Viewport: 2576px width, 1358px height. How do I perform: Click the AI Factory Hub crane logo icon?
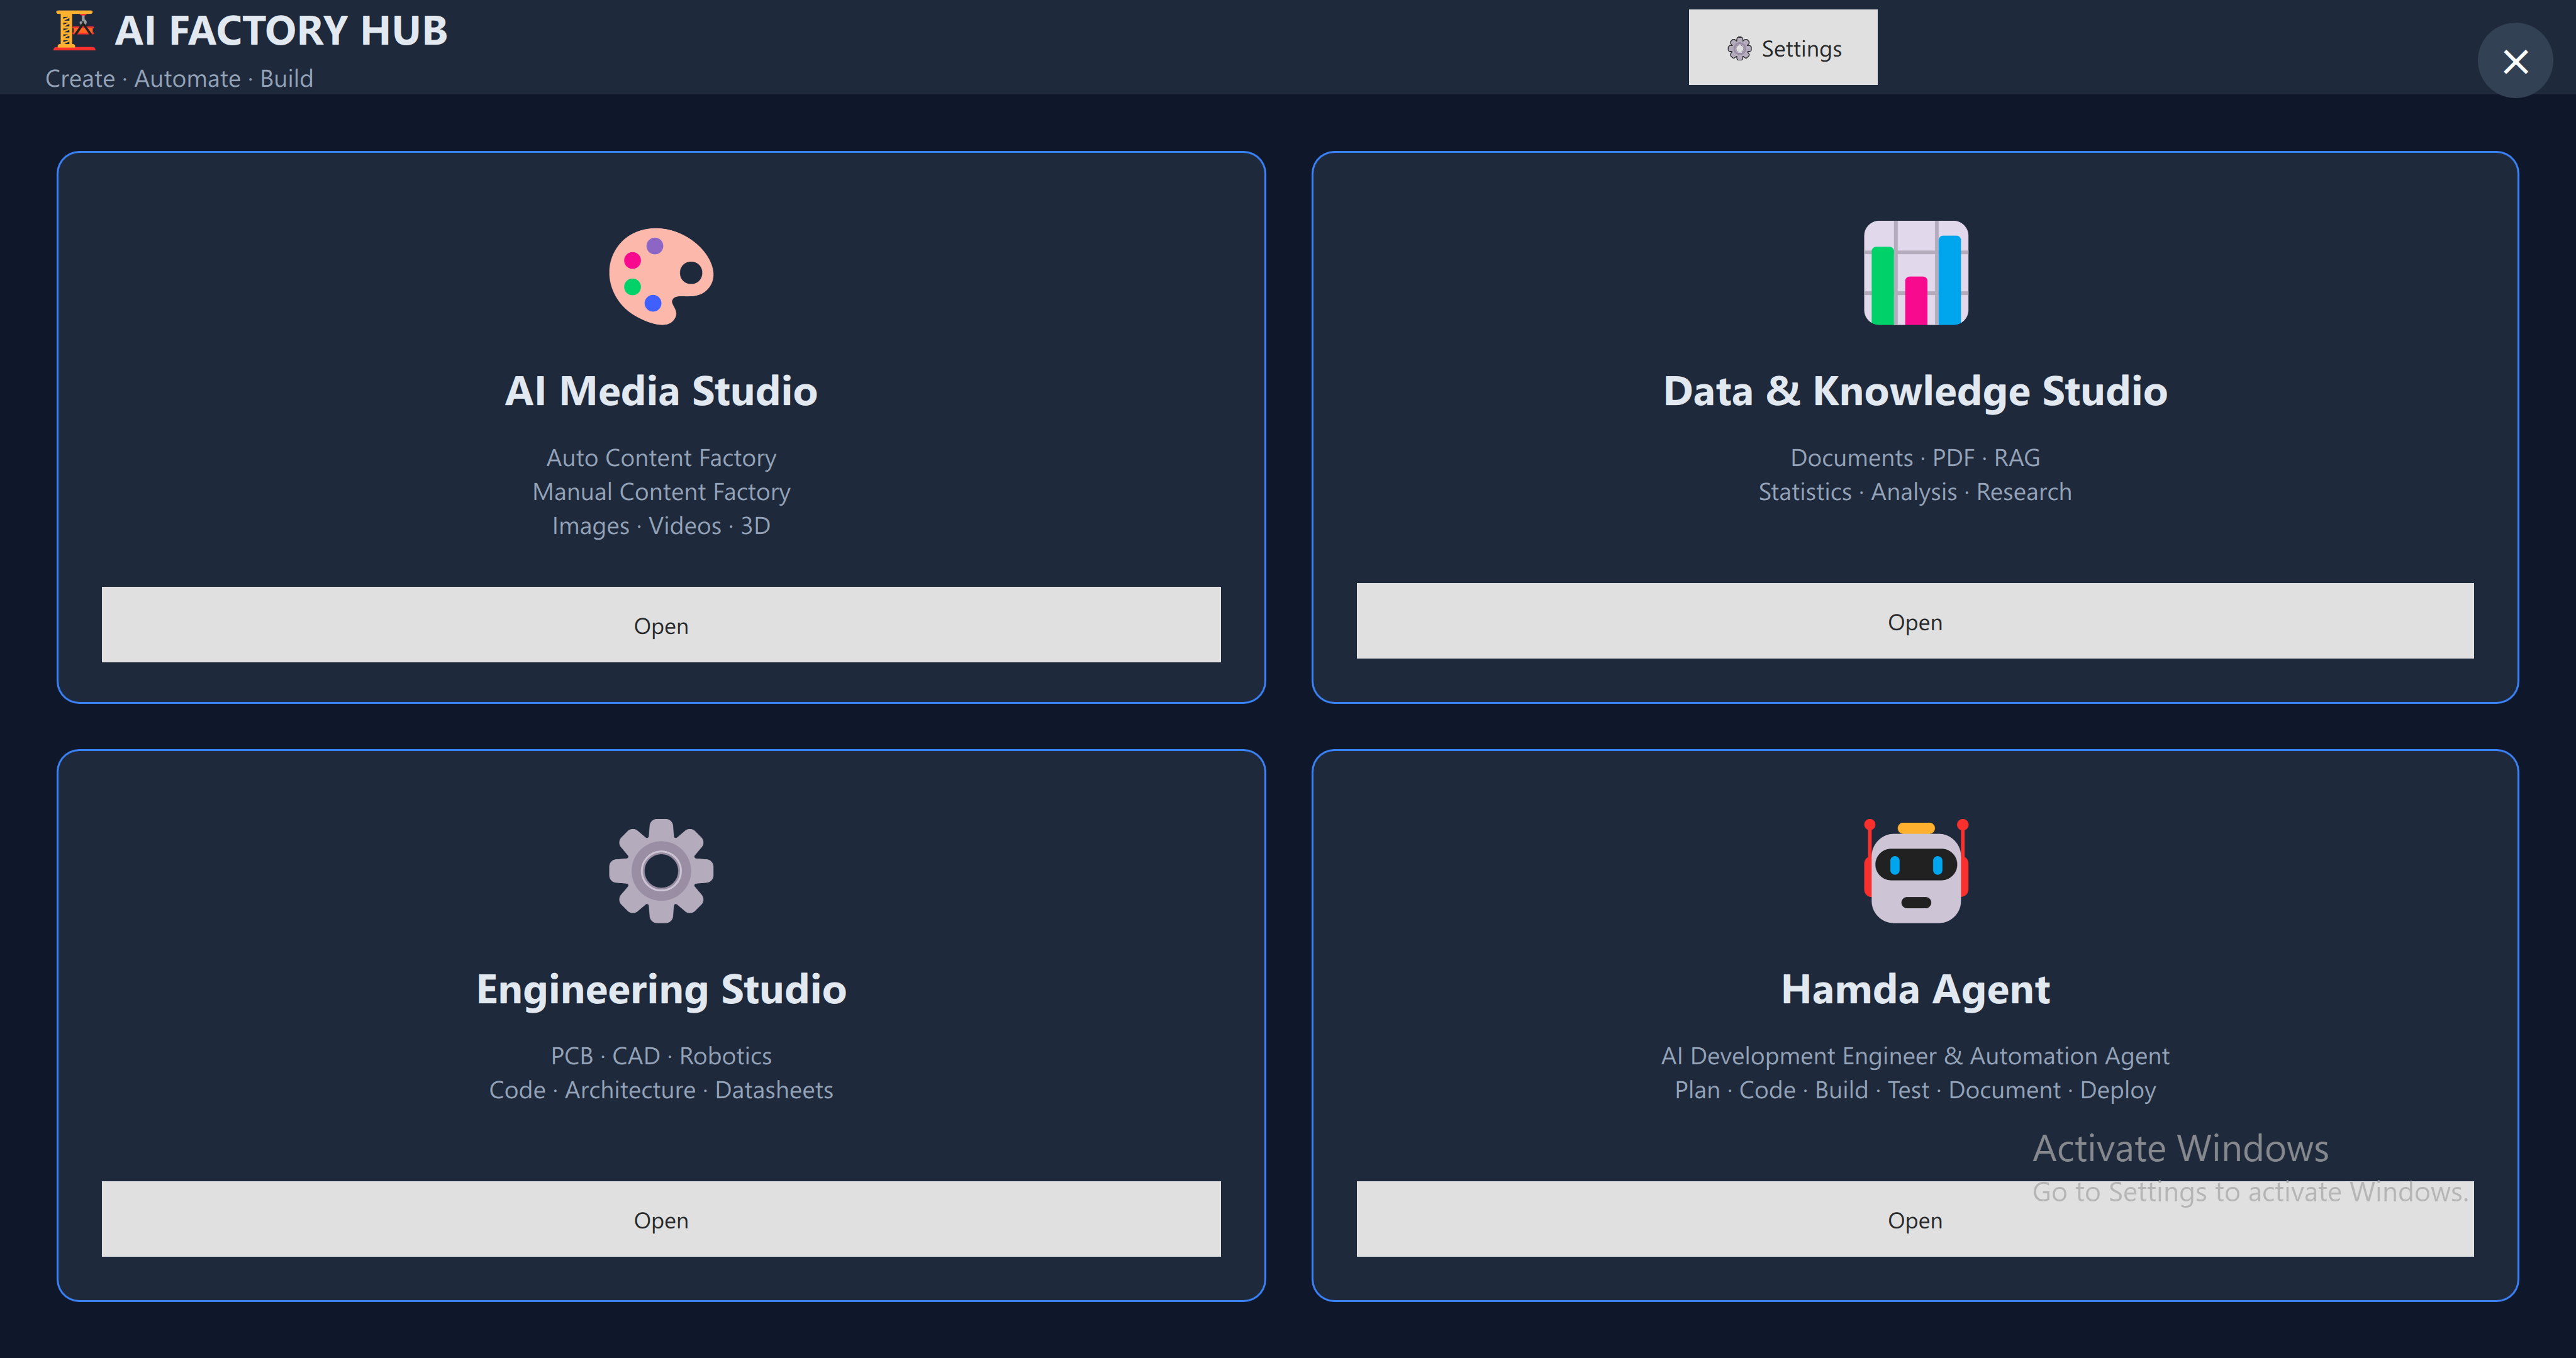pos(75,30)
